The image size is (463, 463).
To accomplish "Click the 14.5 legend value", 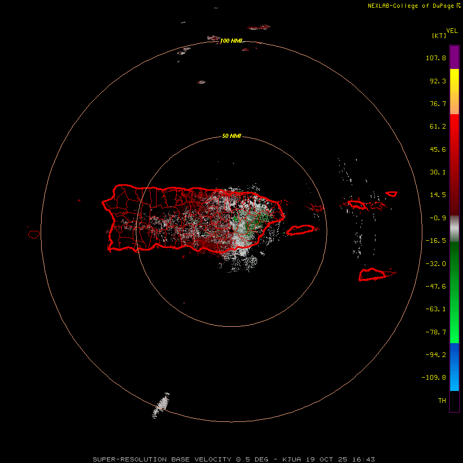I will click(x=438, y=195).
